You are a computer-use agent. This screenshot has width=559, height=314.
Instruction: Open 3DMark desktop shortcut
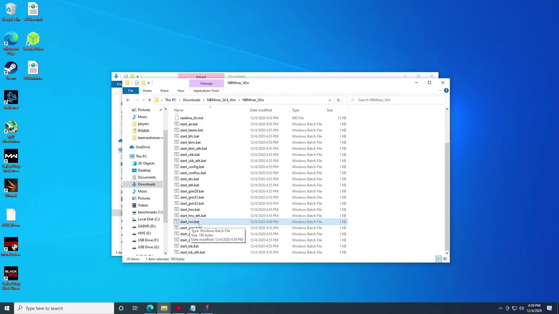(x=11, y=188)
